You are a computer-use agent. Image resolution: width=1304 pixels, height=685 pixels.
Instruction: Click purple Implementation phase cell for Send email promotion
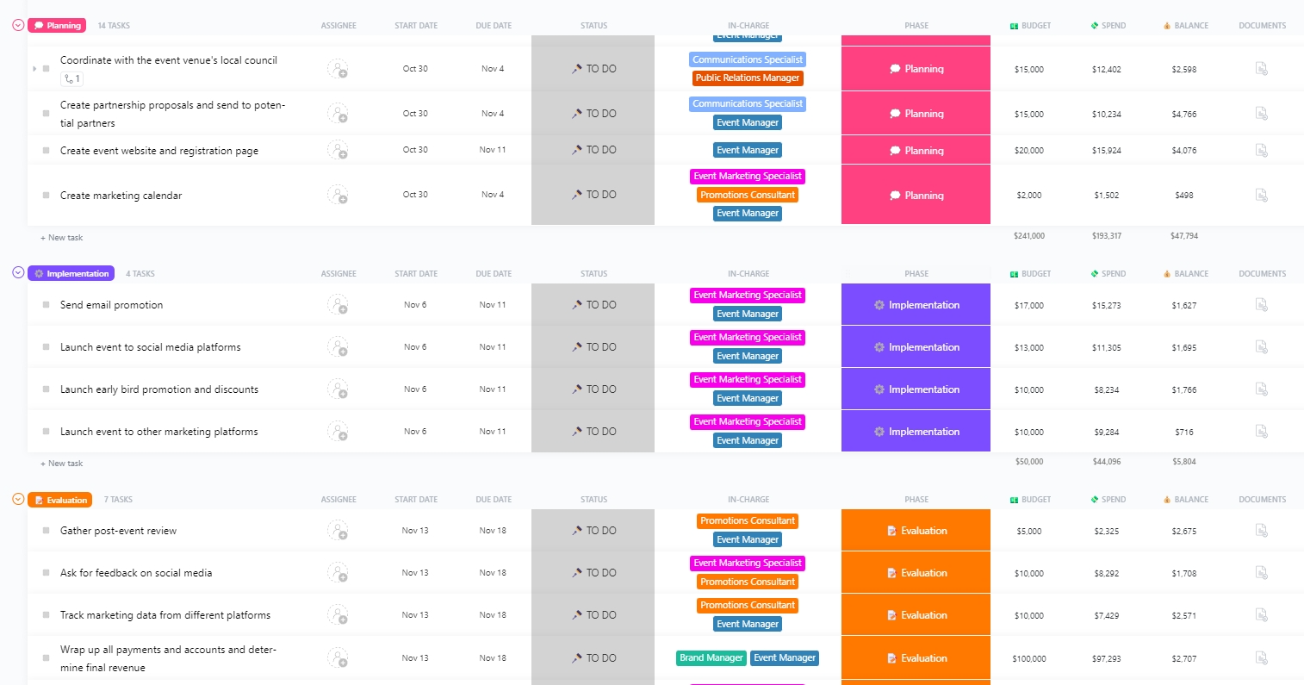point(916,305)
